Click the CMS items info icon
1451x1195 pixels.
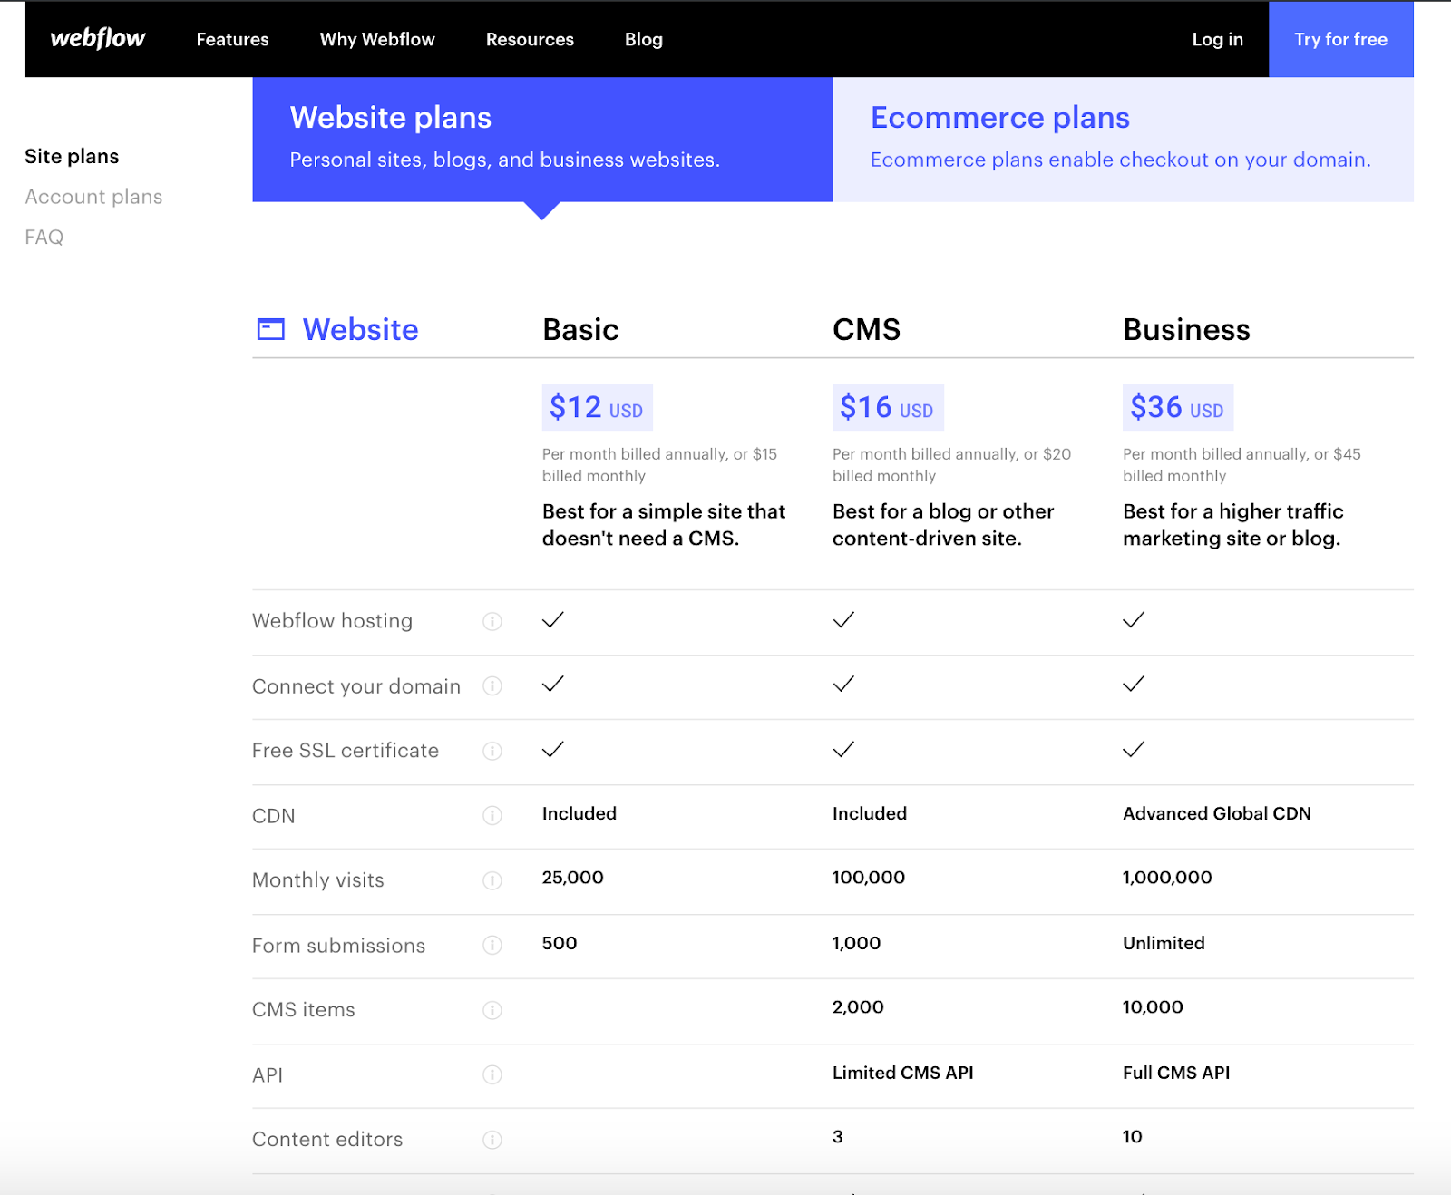coord(492,1010)
